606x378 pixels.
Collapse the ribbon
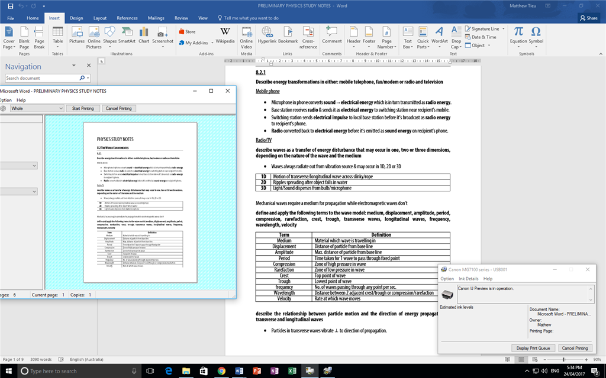600,54
